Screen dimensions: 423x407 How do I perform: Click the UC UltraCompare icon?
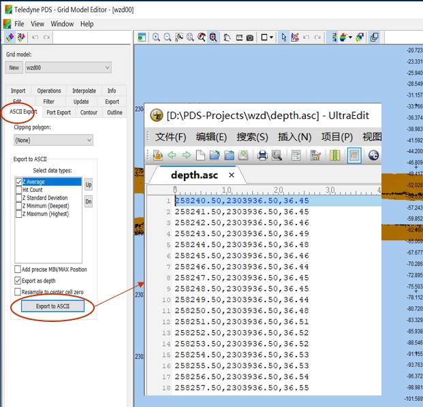[x=374, y=155]
